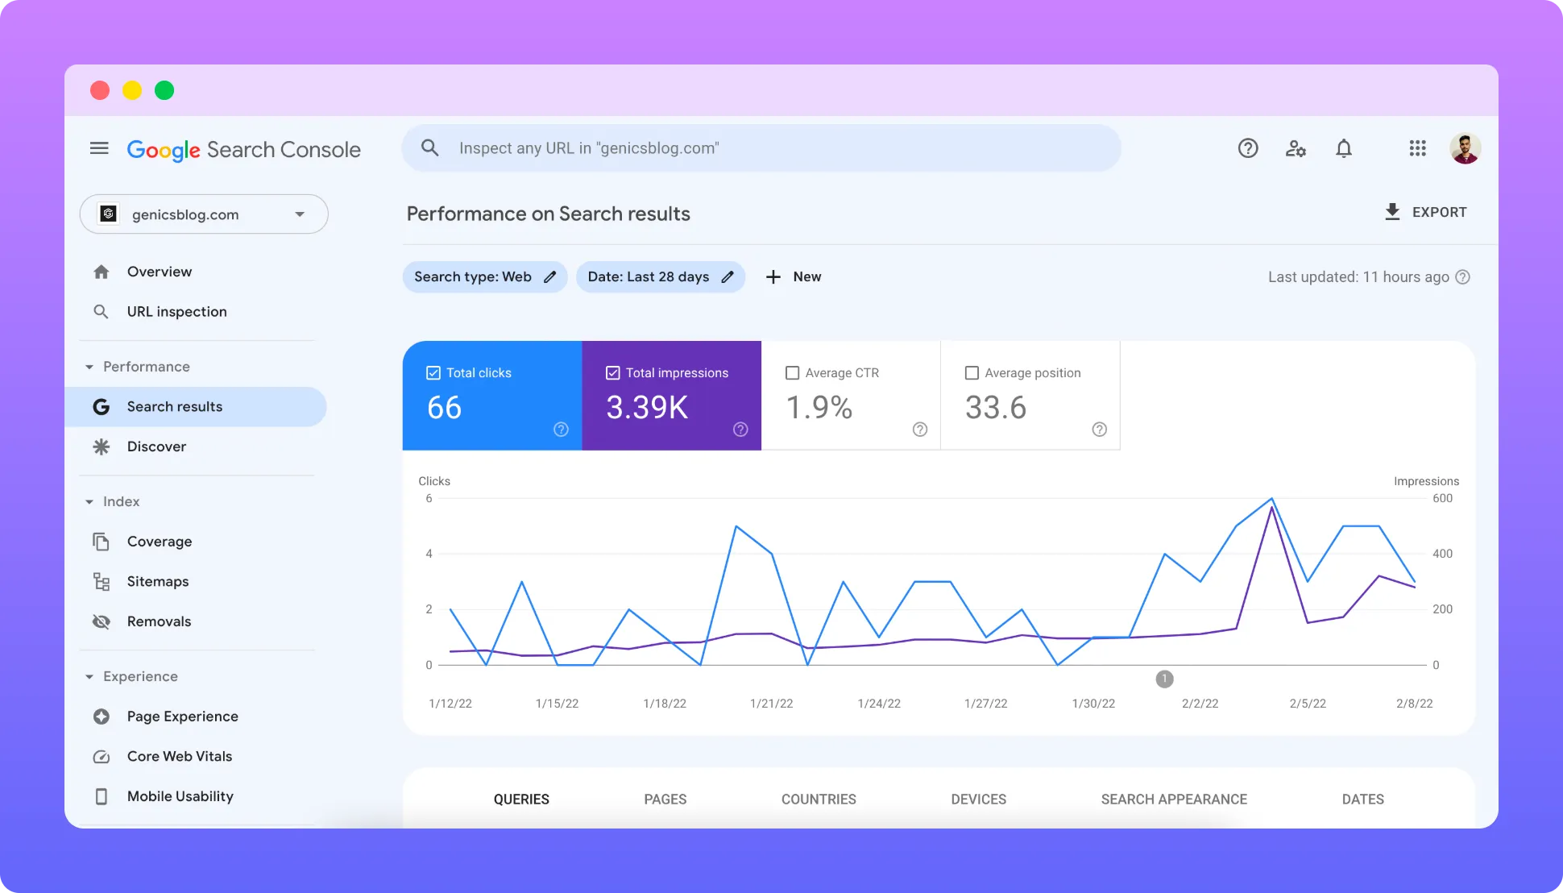The width and height of the screenshot is (1563, 893).
Task: Edit the Search type: Web filter chip
Action: pyautogui.click(x=485, y=277)
